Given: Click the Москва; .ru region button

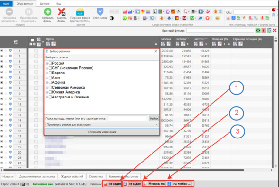Looking at the screenshot, I should pyautogui.click(x=157, y=184).
